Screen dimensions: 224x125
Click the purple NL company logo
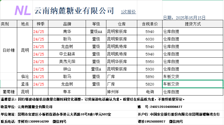pyautogui.click(x=22, y=10)
